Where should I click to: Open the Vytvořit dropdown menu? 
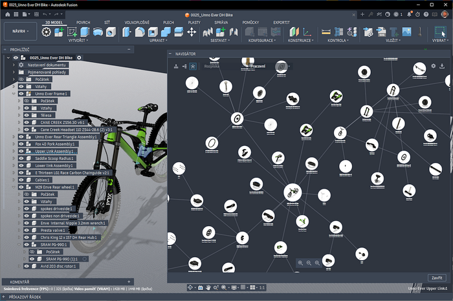(78, 41)
